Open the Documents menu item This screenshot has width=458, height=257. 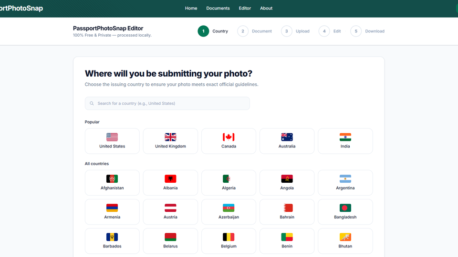[x=218, y=8]
